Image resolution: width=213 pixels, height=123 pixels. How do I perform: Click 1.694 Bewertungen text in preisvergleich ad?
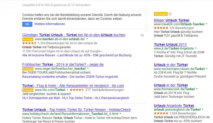(x=183, y=113)
